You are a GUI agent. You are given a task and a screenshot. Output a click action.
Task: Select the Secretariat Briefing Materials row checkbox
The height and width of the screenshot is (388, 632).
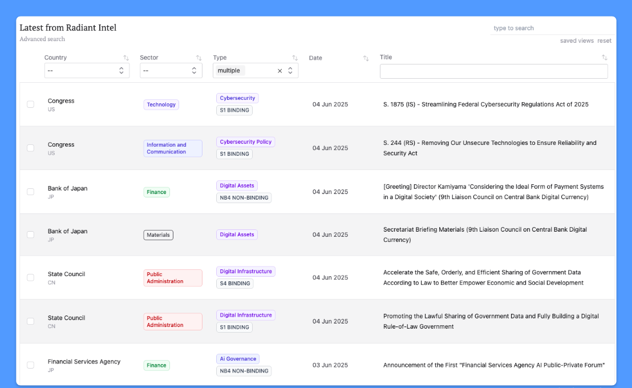pos(31,235)
